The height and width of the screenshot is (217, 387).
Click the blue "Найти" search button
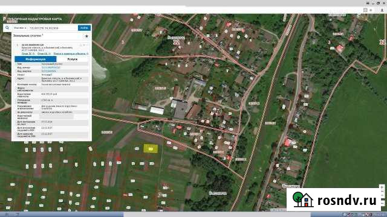[84, 28]
